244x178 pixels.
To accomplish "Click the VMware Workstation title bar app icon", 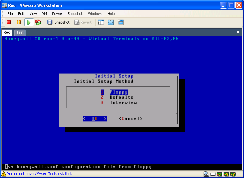I will click(x=4, y=5).
